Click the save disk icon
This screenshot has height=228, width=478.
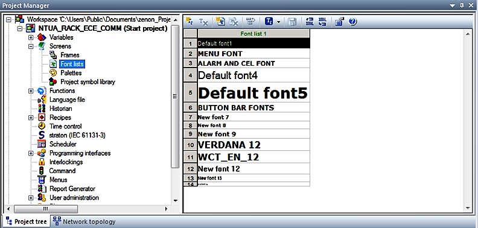coord(292,21)
